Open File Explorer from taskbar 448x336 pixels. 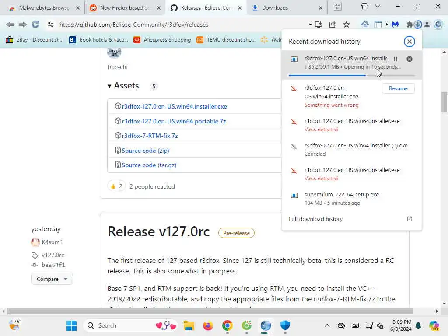coord(189,325)
